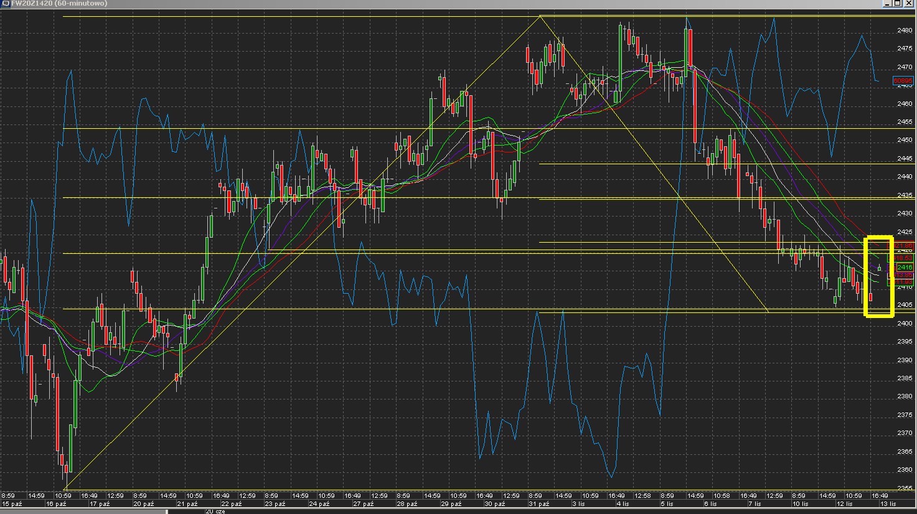Click the 2480 price axis label
This screenshot has height=514, width=917.
coord(905,30)
